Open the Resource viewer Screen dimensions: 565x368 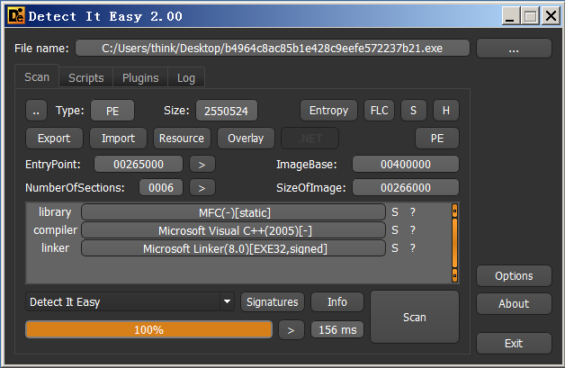pyautogui.click(x=182, y=138)
